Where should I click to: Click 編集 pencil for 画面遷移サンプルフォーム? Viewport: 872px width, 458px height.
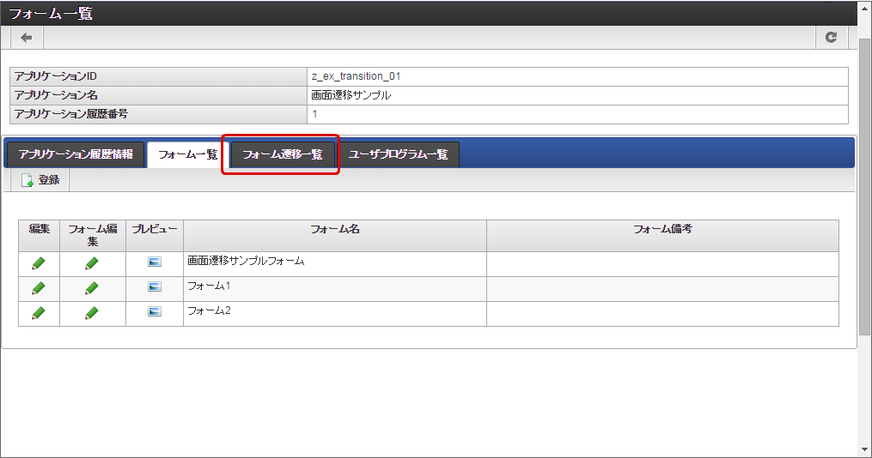[39, 263]
